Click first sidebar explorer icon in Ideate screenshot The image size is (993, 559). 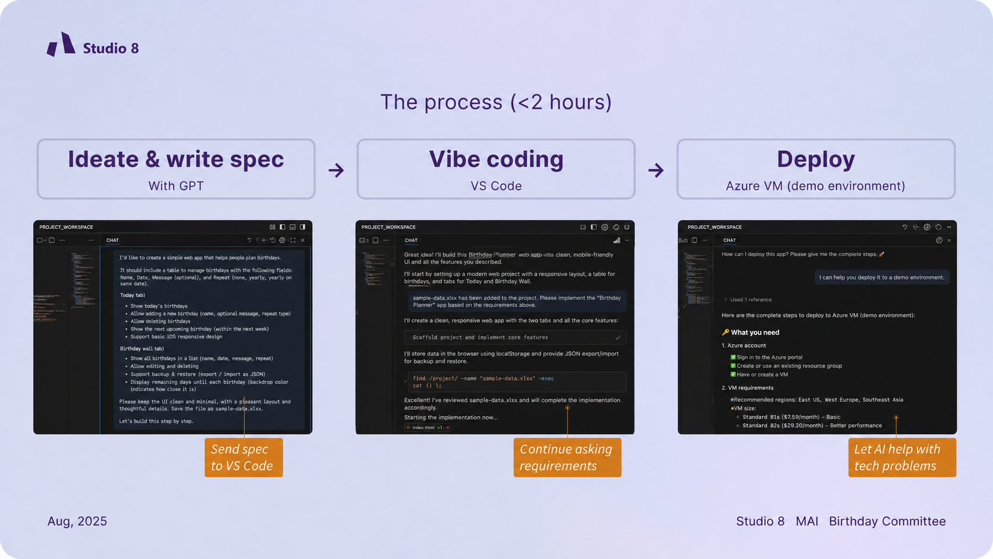click(x=40, y=240)
